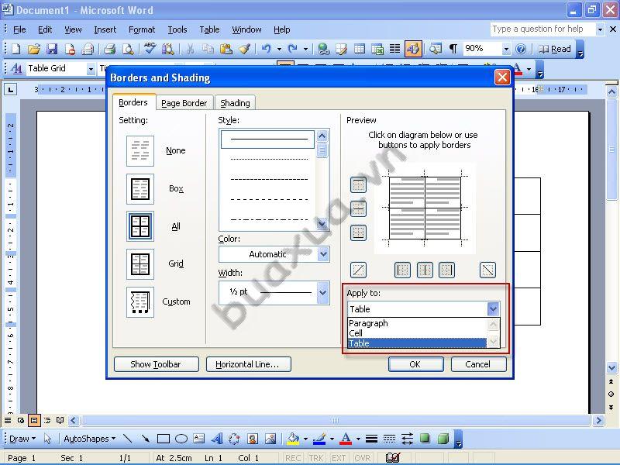The width and height of the screenshot is (620, 465).
Task: Click the New Blank Document icon
Action: tap(15, 49)
